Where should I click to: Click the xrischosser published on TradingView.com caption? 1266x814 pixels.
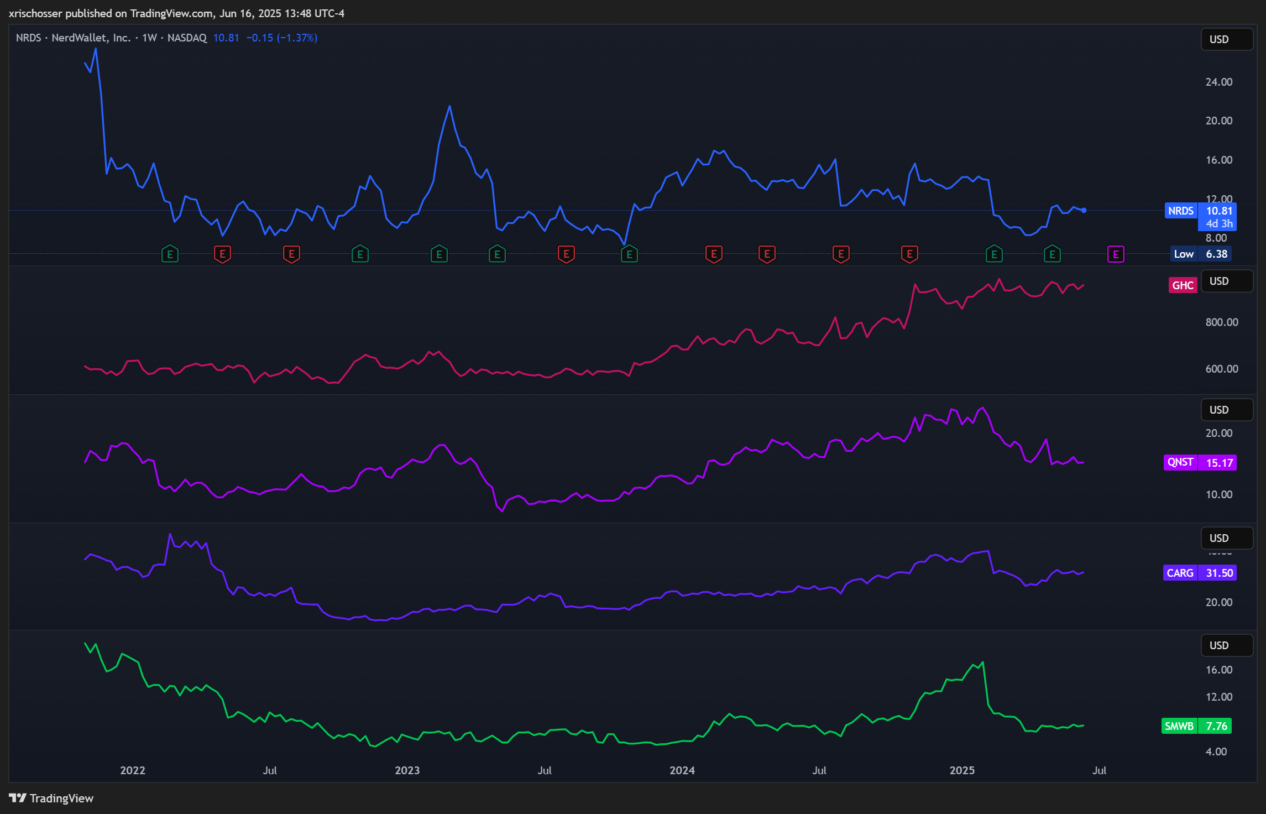point(176,13)
